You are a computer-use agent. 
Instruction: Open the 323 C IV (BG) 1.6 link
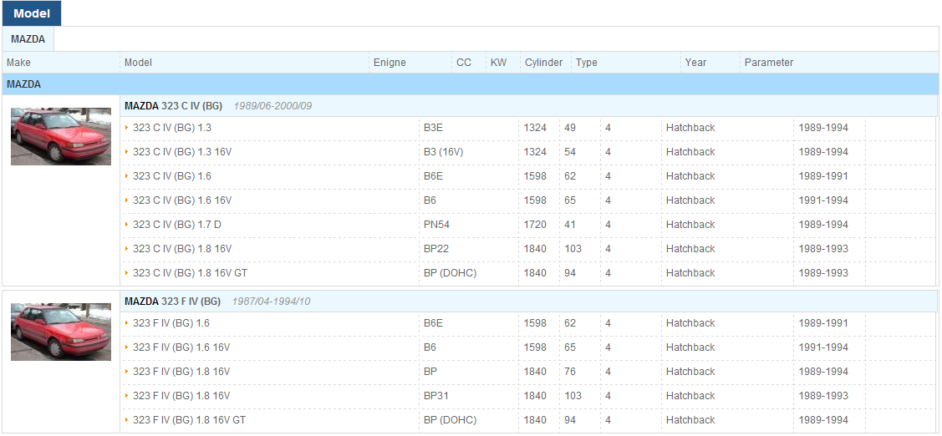pos(172,176)
